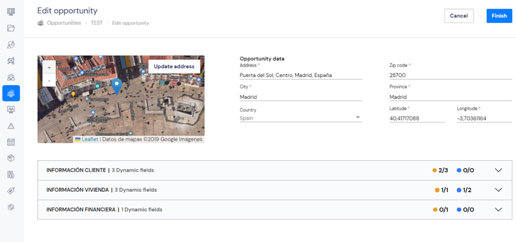Click the invoice dollar sidebar icon
Image resolution: width=516 pixels, height=242 pixels.
pos(11,175)
